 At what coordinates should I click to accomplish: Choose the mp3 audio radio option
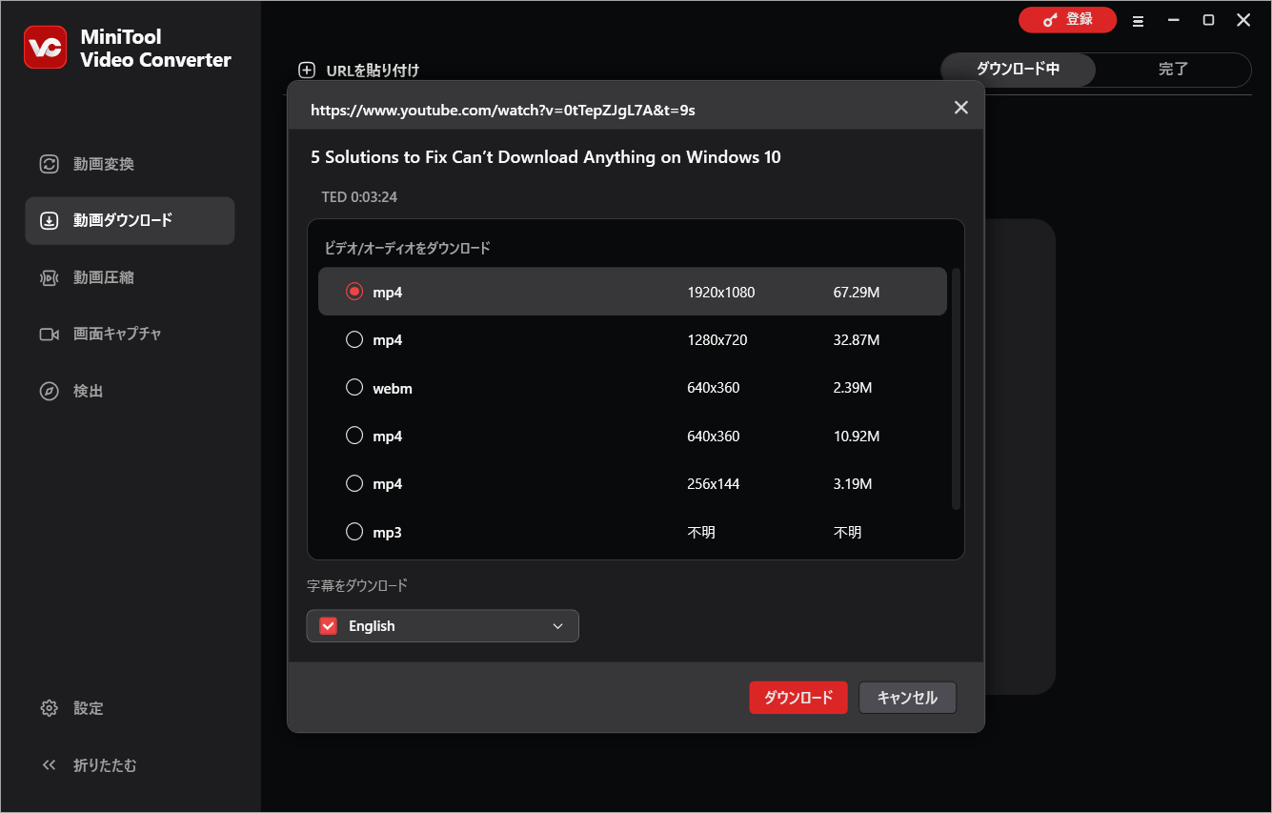click(354, 531)
